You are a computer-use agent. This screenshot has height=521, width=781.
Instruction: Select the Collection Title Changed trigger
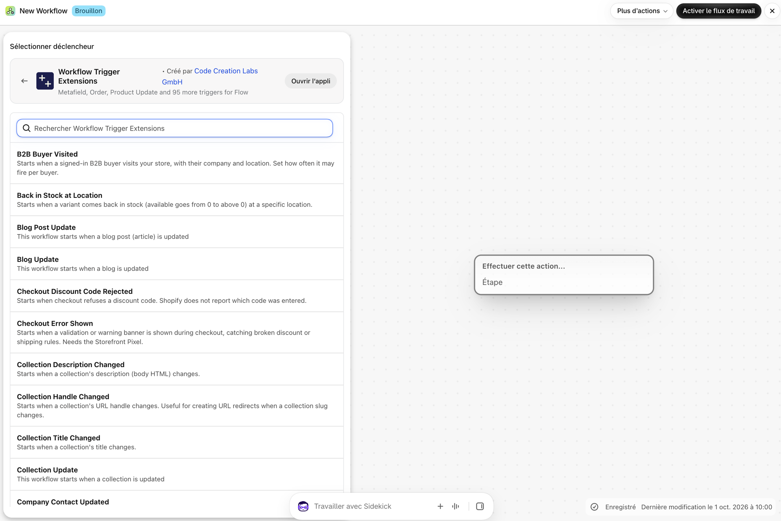pos(177,442)
